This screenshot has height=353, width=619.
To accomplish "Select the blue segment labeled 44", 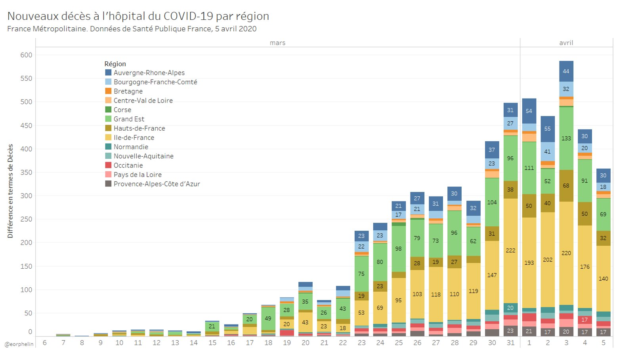I will pos(566,71).
